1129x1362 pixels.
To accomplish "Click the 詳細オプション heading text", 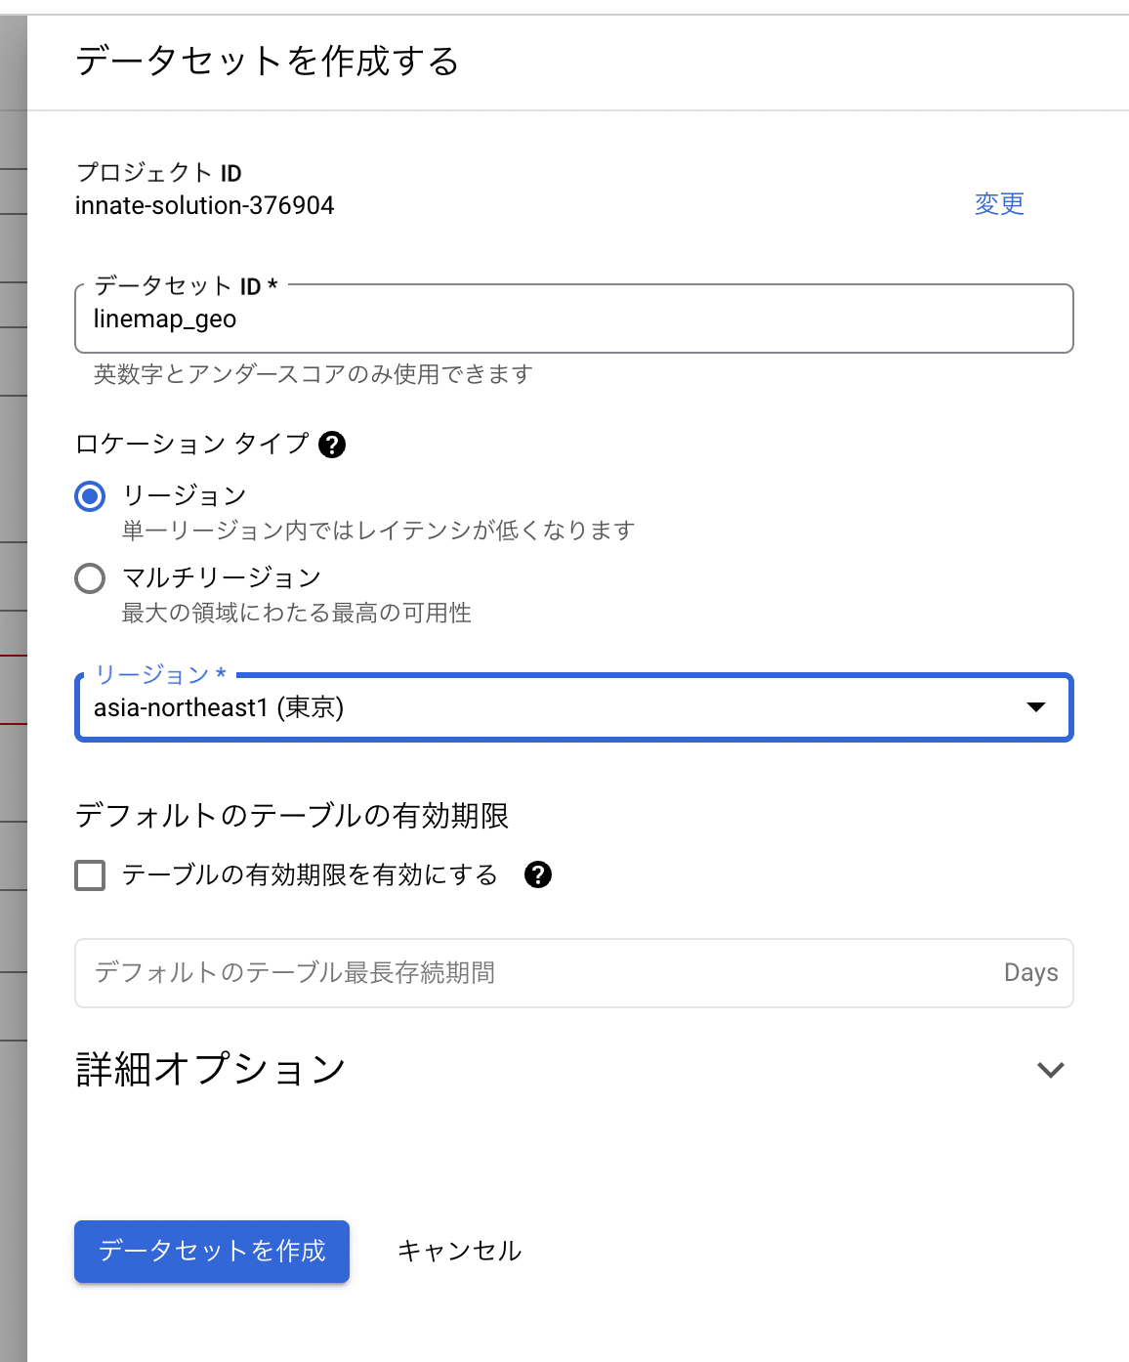I will tap(211, 1069).
